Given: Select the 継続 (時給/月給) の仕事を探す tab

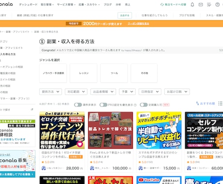Looking at the screenshot, I should point(35,15).
